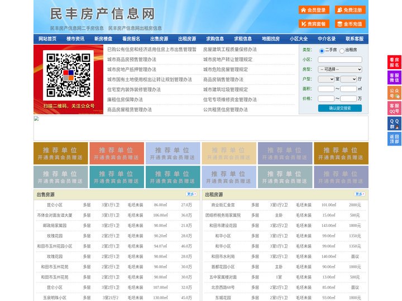Click the minimum 面积 input field
Image resolution: width=402 pixels, height=301 pixels.
326,89
